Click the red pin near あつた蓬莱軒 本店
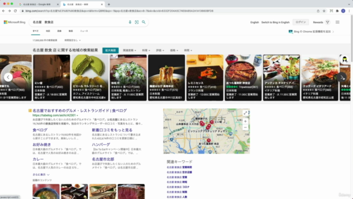353x199 pixels. point(208,140)
